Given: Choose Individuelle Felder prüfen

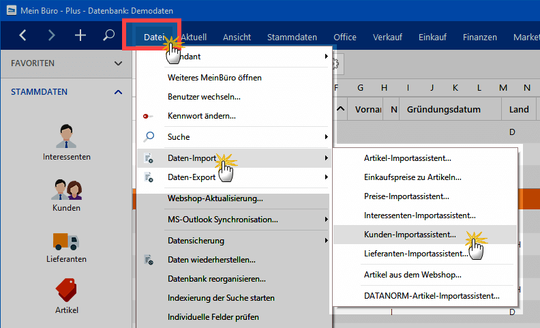Looking at the screenshot, I should (x=234, y=317).
